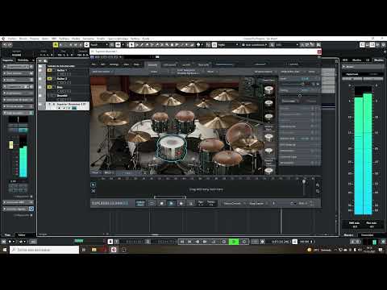The image size is (387, 290).
Task: Open File Explorer from the taskbar
Action: 94,250
